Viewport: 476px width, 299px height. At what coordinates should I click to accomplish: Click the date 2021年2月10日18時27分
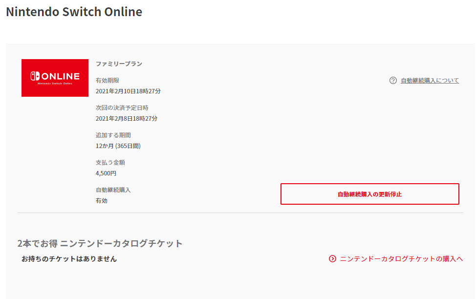click(x=128, y=91)
